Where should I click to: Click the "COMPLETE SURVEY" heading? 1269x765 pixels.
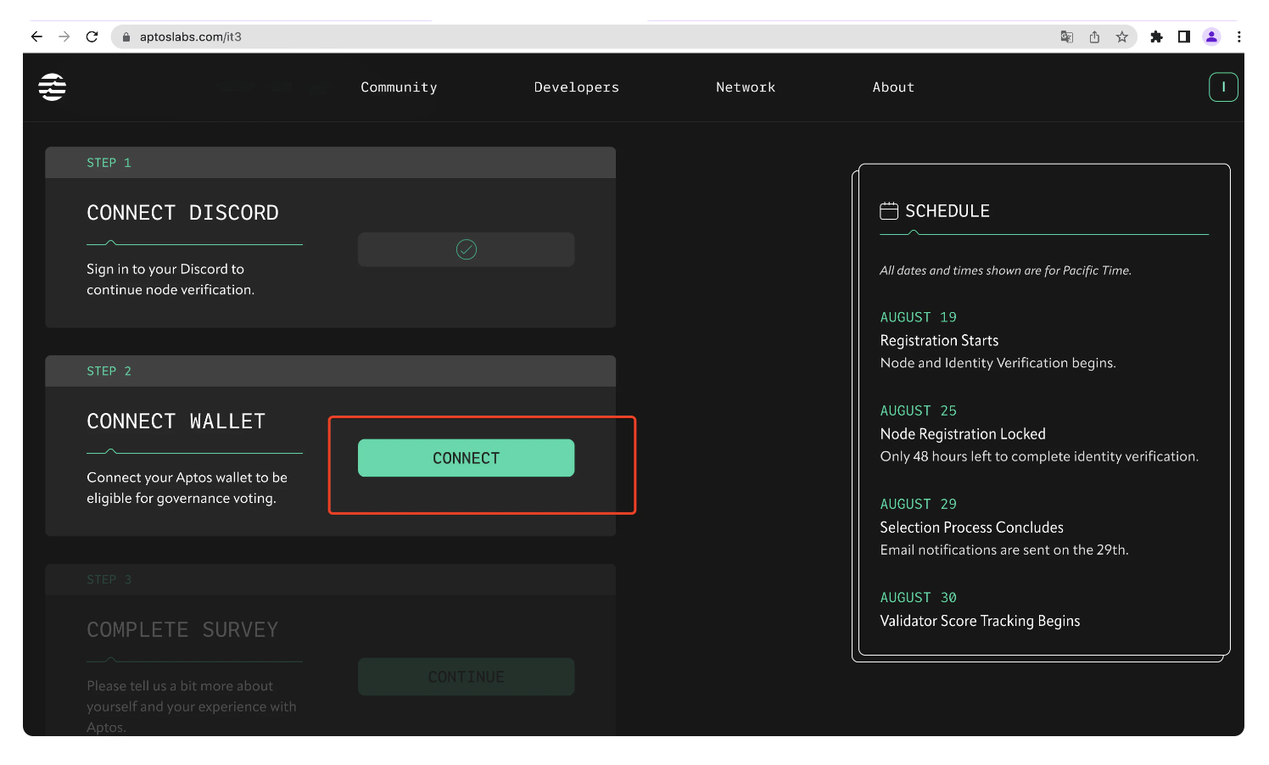182,630
